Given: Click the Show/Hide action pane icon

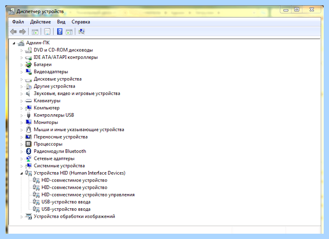Looking at the screenshot, I should (69, 32).
